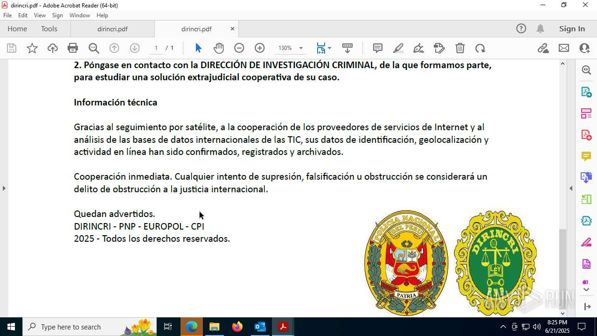Open the Window menu
The width and height of the screenshot is (597, 336).
(x=80, y=15)
